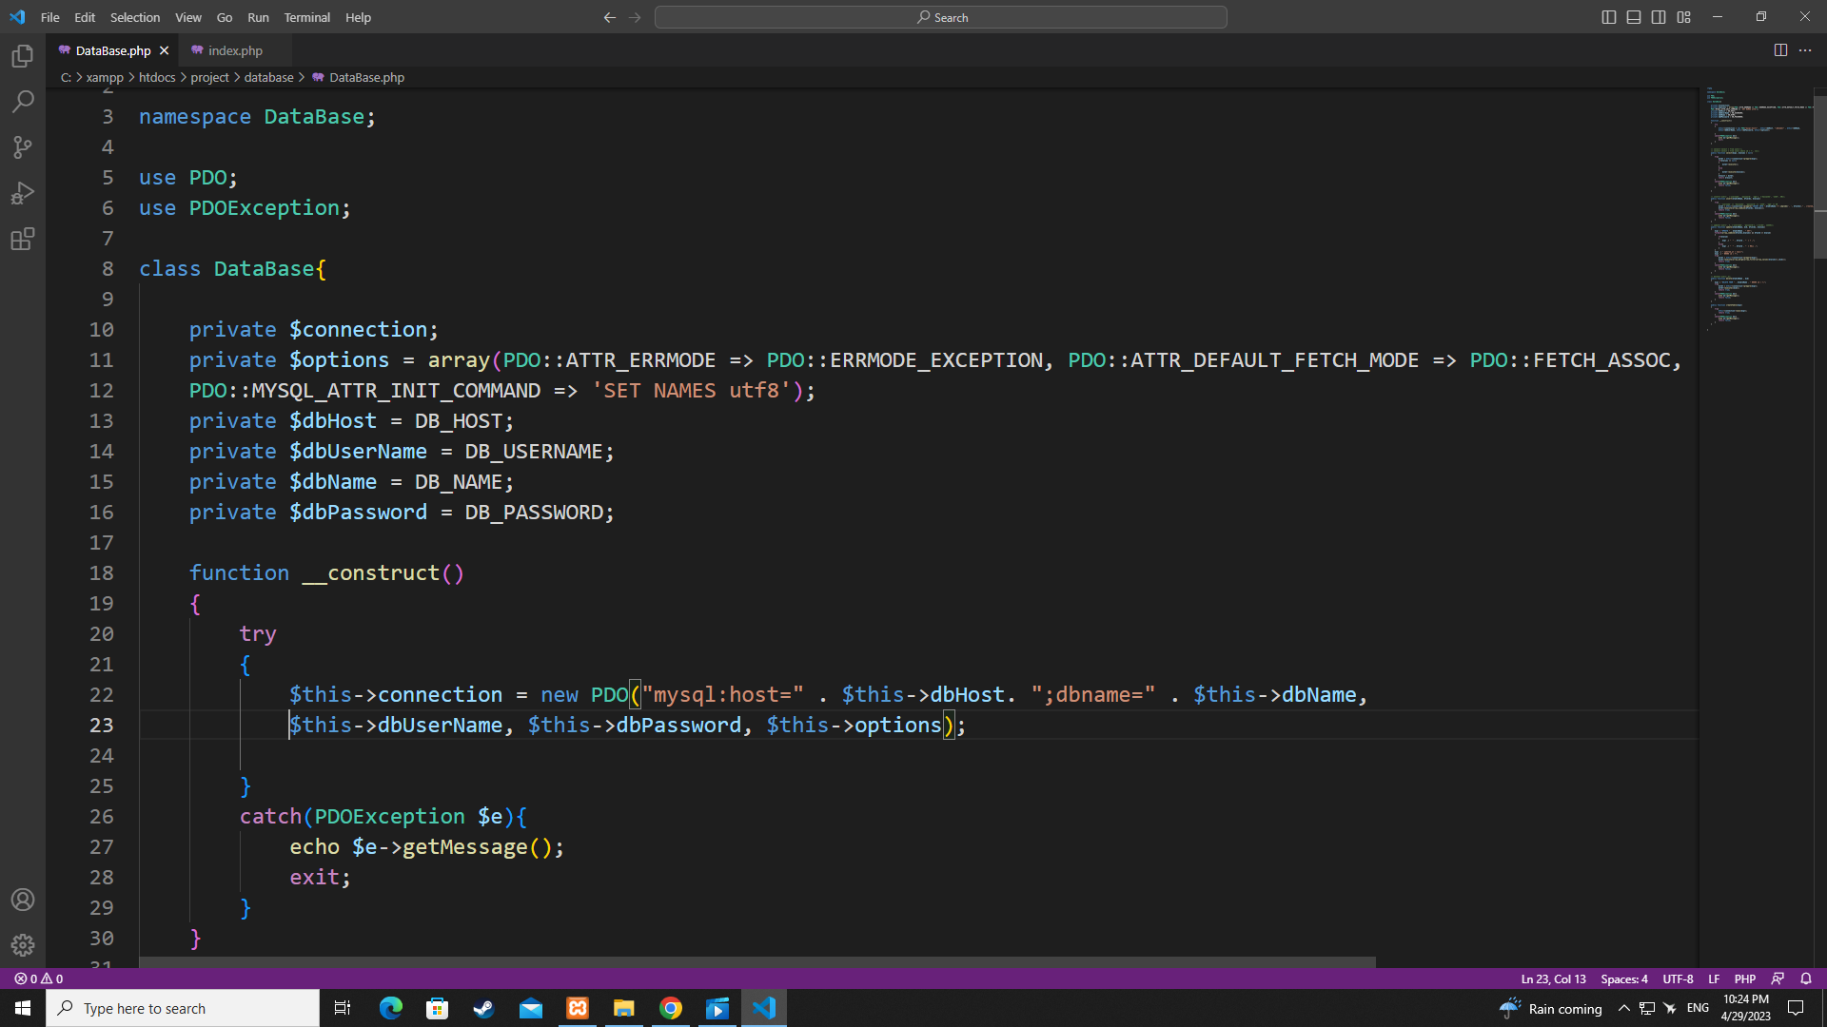Image resolution: width=1827 pixels, height=1027 pixels.
Task: Toggle the primary side bar layout button
Action: click(x=1609, y=17)
